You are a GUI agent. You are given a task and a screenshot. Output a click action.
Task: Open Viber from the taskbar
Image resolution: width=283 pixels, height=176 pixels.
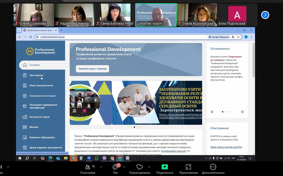(x=104, y=158)
